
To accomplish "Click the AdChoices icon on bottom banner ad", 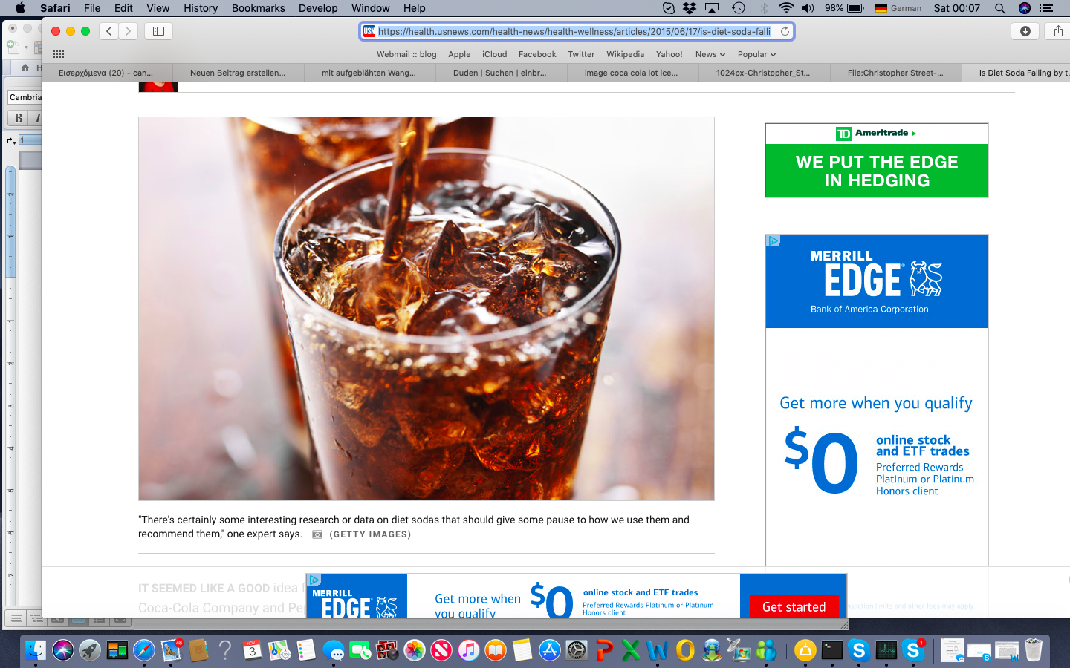I will pos(314,580).
